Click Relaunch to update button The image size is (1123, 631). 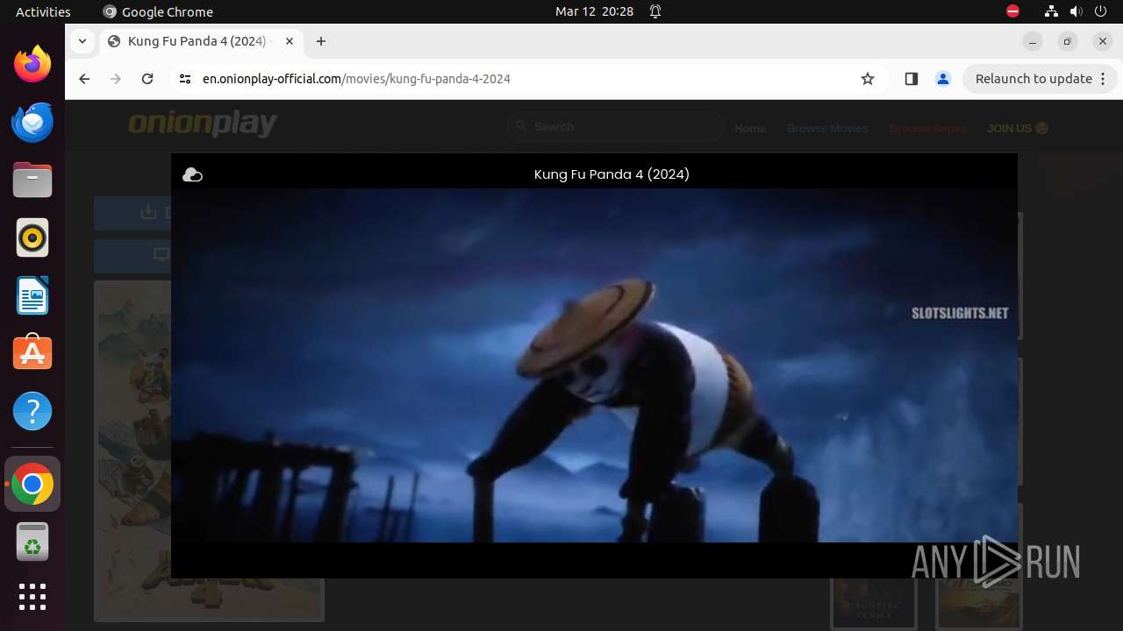[1040, 79]
